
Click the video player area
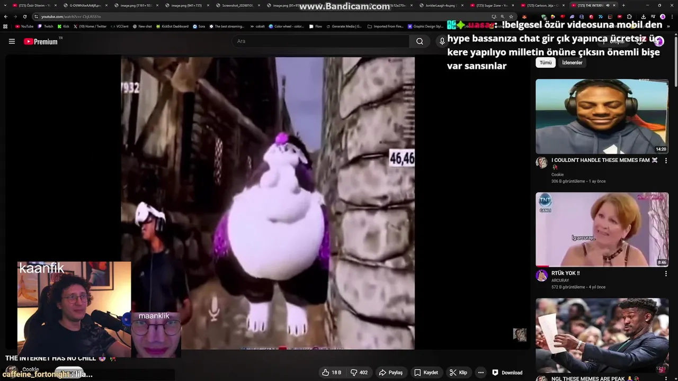point(267,203)
